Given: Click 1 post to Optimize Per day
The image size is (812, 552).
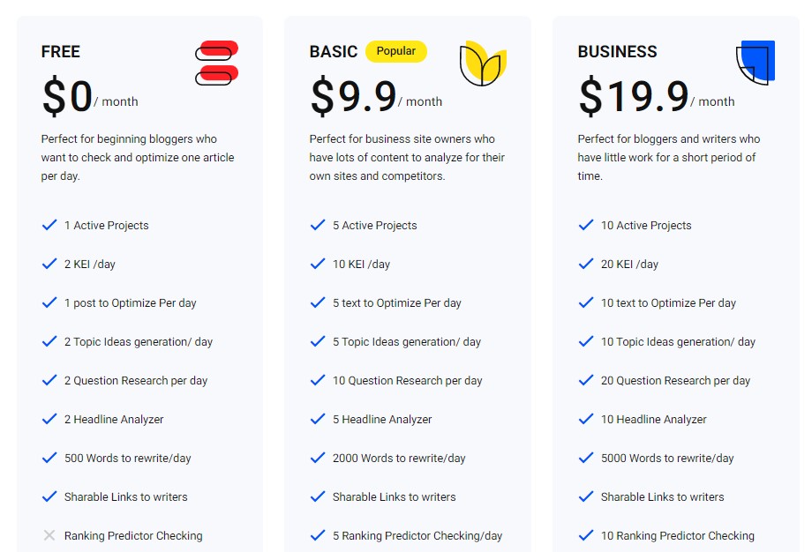Looking at the screenshot, I should pyautogui.click(x=131, y=303).
